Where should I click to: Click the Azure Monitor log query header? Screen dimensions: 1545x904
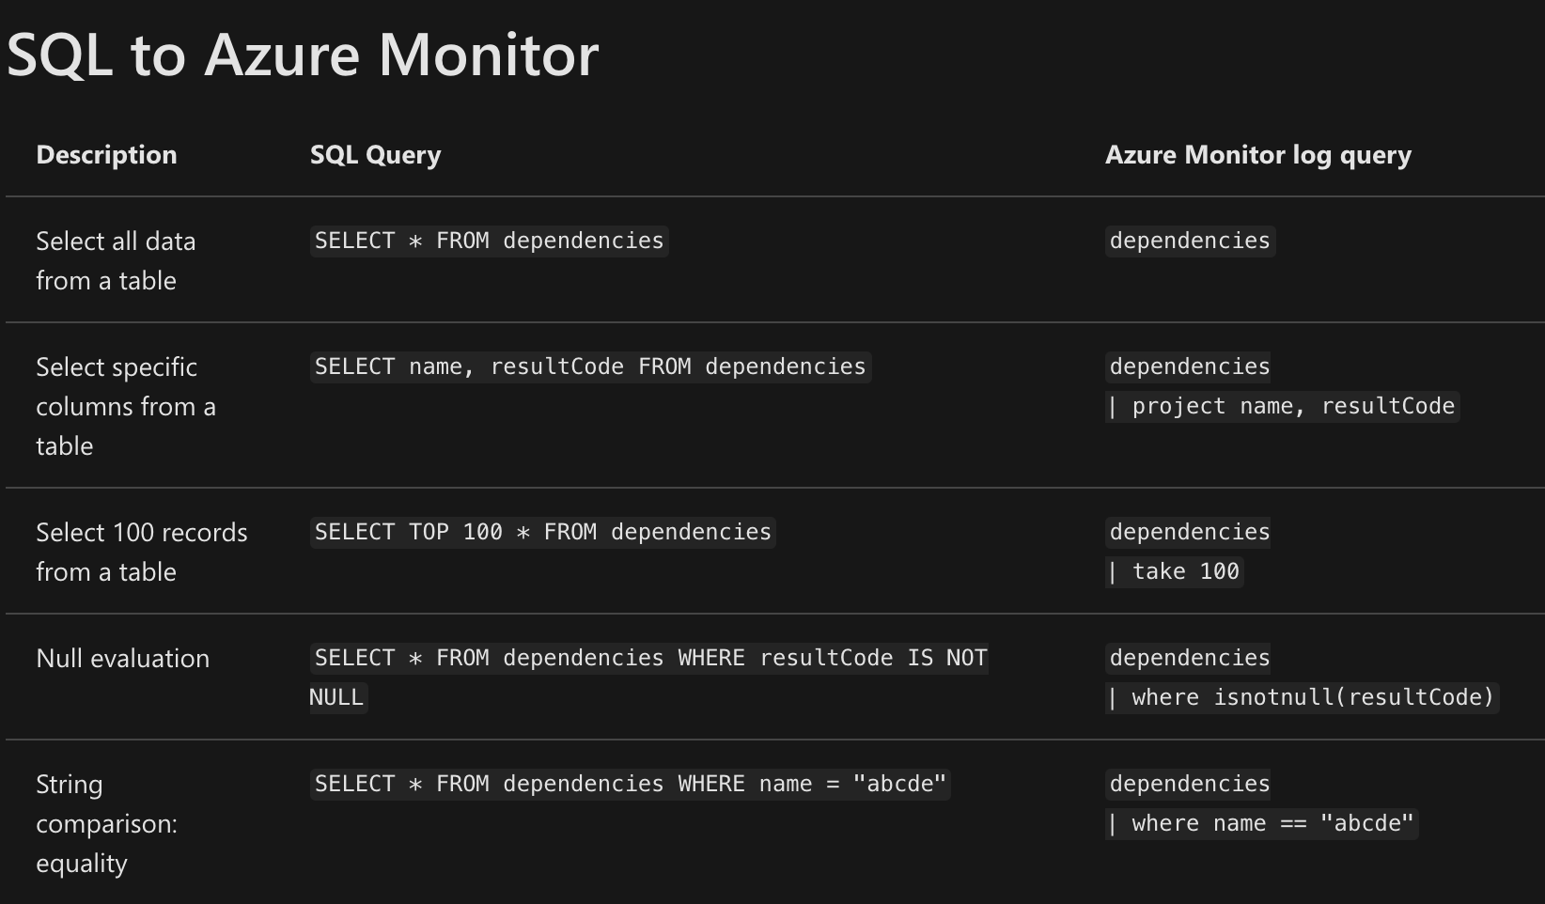tap(1258, 155)
